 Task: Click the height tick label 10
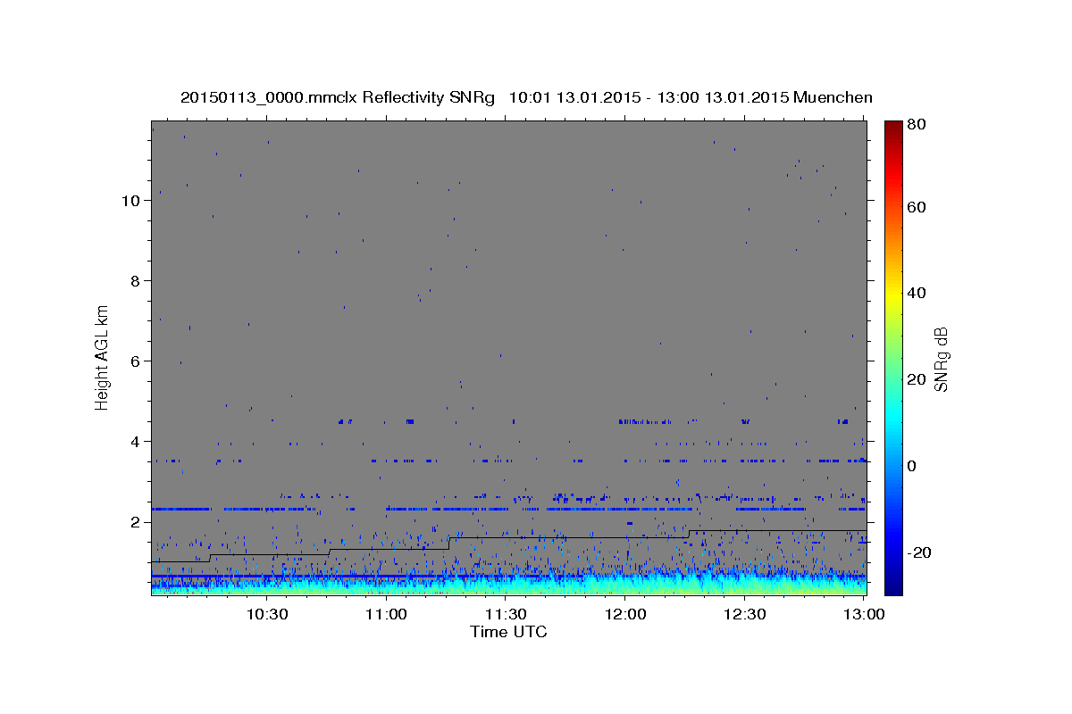pyautogui.click(x=132, y=200)
